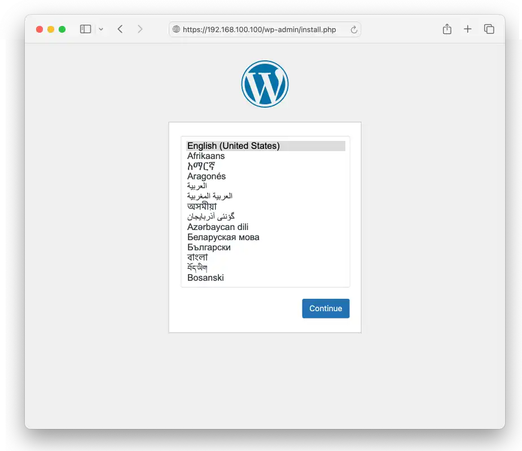Select English (United States) language
522x451 pixels.
click(x=266, y=145)
